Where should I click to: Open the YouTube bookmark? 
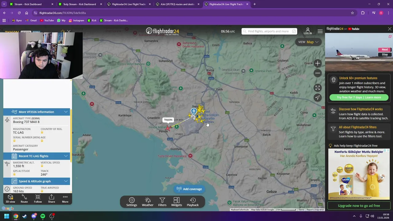47,21
